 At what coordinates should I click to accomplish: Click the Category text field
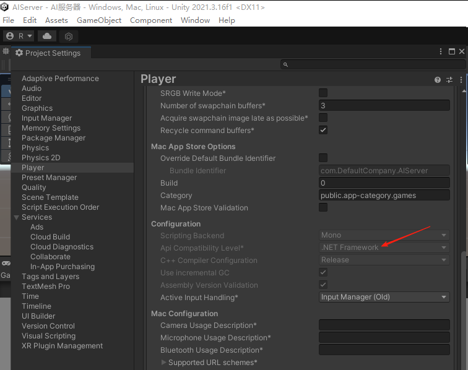[384, 195]
